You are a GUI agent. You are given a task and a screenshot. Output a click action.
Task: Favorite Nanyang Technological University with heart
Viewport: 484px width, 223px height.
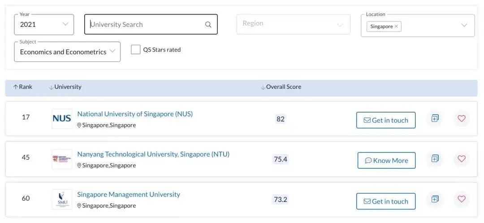click(462, 159)
